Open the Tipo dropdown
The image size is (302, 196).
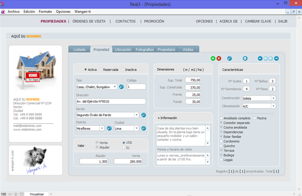pos(115,87)
